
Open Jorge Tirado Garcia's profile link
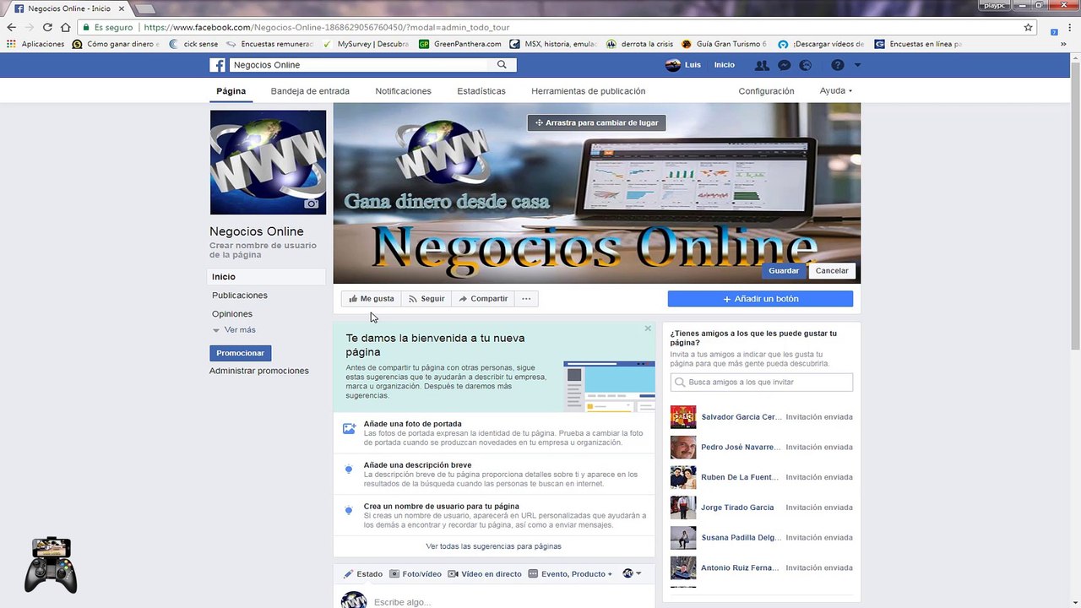(x=737, y=508)
